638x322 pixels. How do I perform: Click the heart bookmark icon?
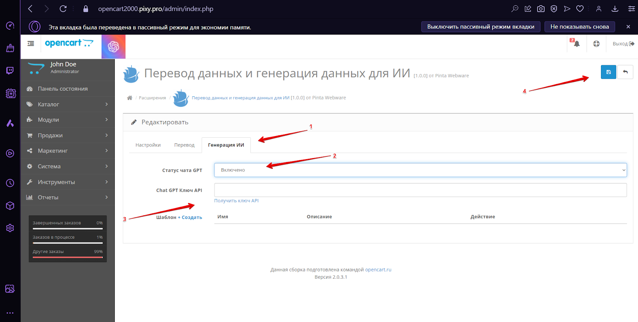pos(580,9)
